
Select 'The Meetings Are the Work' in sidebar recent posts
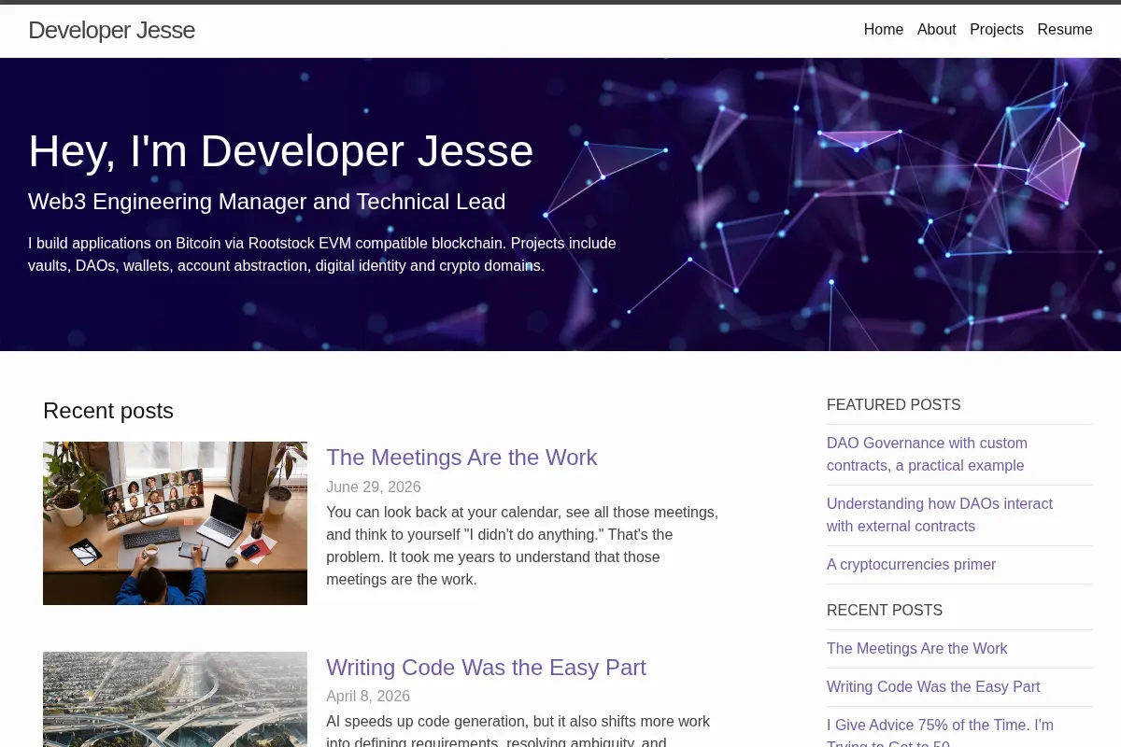[x=916, y=648]
